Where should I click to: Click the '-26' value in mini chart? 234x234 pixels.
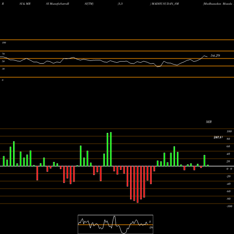(x=151, y=227)
